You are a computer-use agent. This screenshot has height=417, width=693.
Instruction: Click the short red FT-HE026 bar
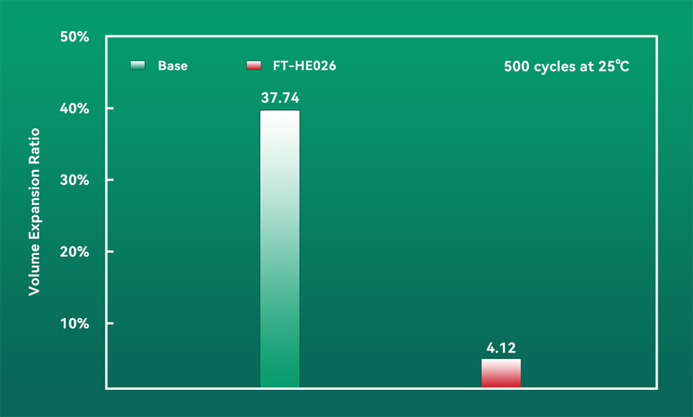pos(501,373)
